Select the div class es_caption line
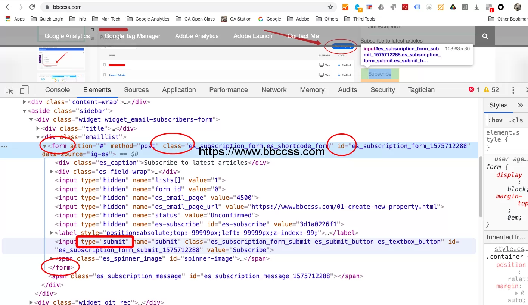528x305 pixels. 162,163
